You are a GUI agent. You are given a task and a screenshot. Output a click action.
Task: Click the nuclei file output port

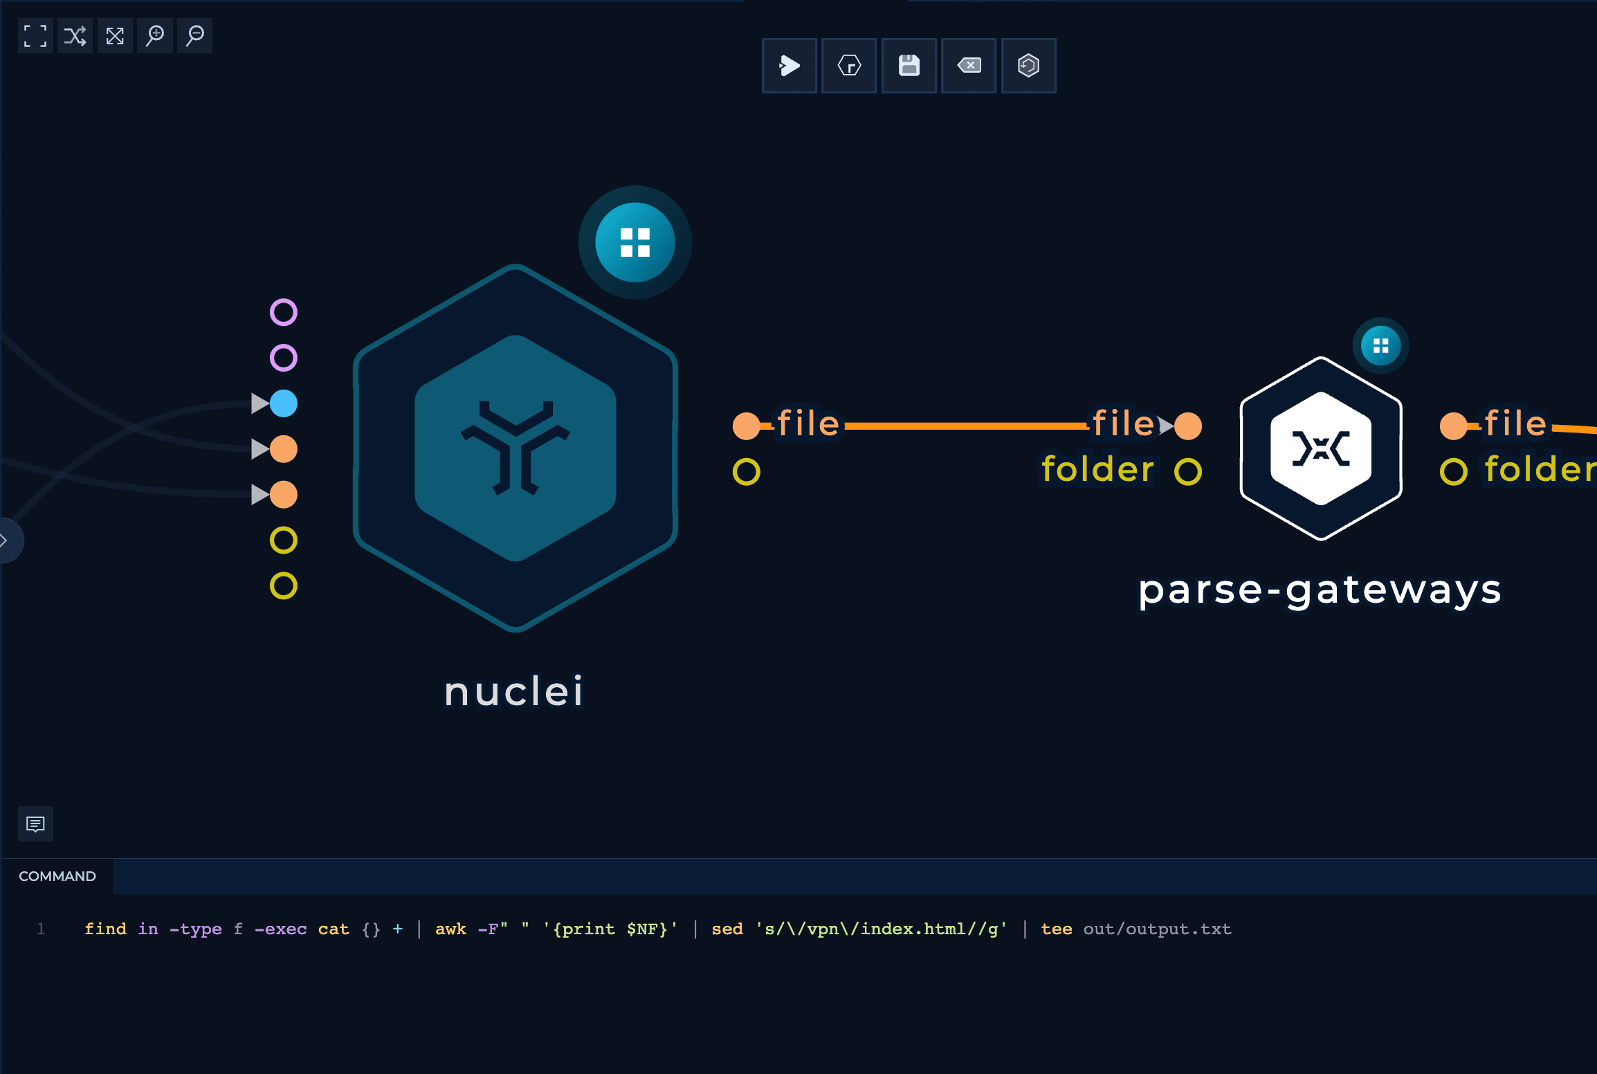(747, 426)
